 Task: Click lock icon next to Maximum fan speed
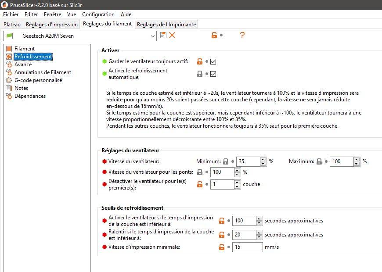pyautogui.click(x=319, y=161)
